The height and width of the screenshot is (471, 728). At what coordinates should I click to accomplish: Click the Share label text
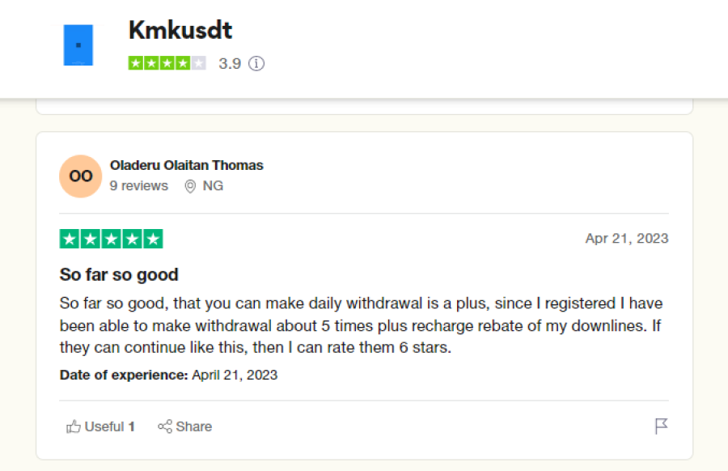click(194, 426)
